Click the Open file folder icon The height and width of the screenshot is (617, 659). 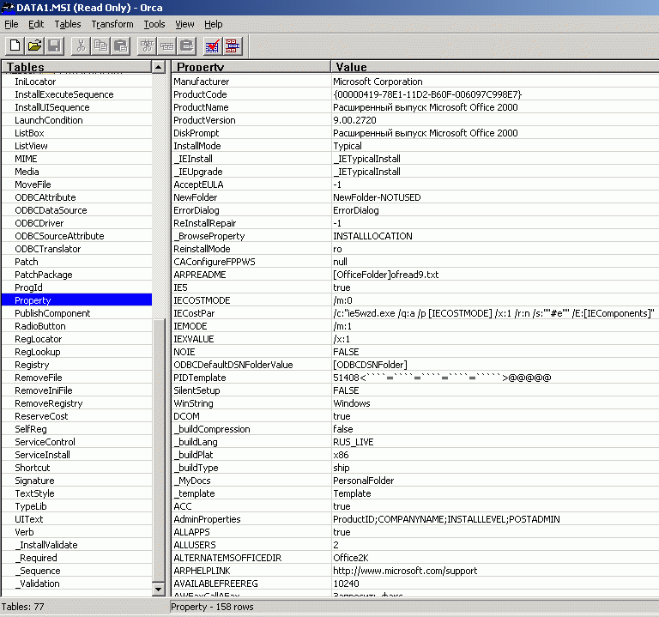[34, 45]
